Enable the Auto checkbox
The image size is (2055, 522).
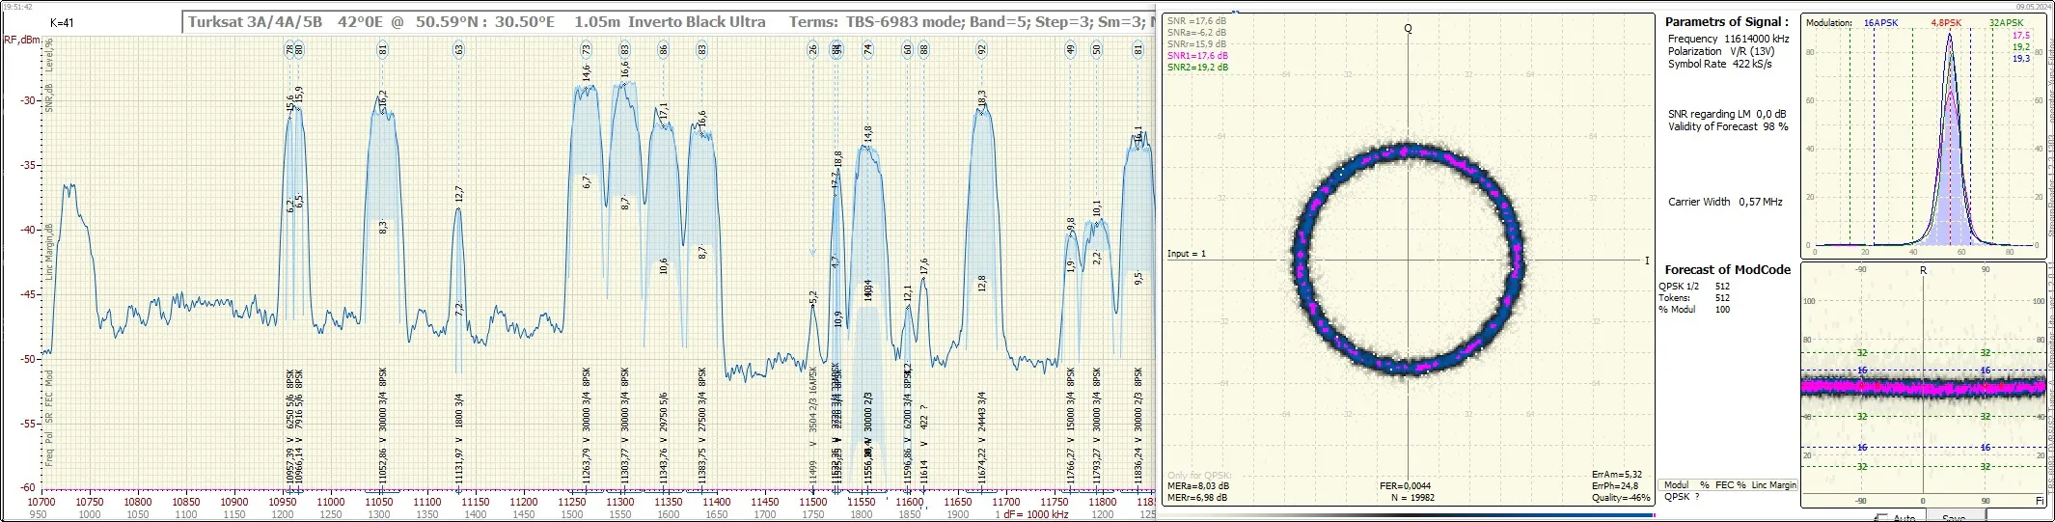click(1880, 518)
